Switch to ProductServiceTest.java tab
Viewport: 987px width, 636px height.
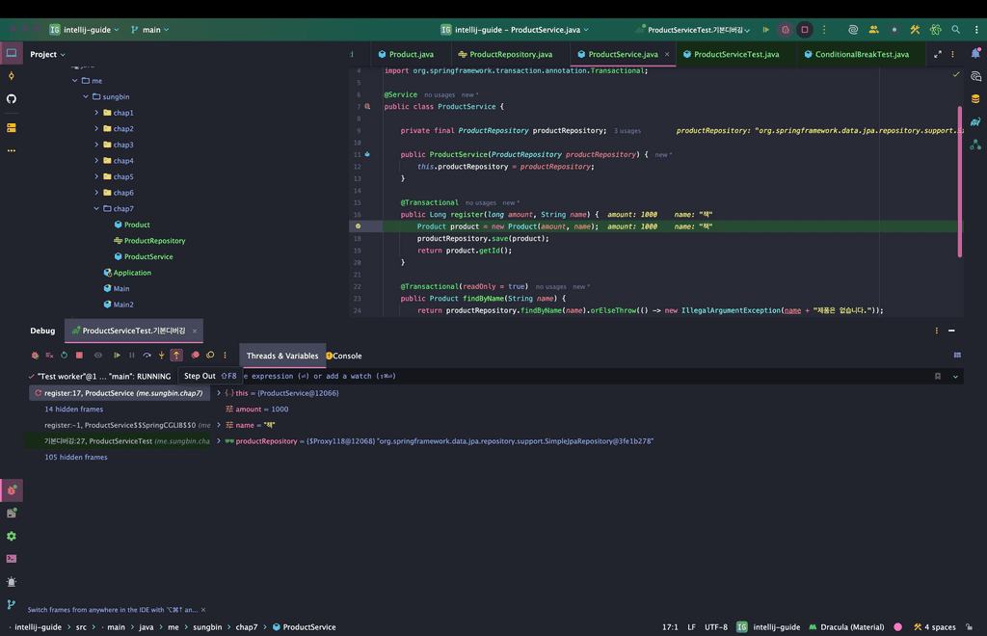(735, 55)
